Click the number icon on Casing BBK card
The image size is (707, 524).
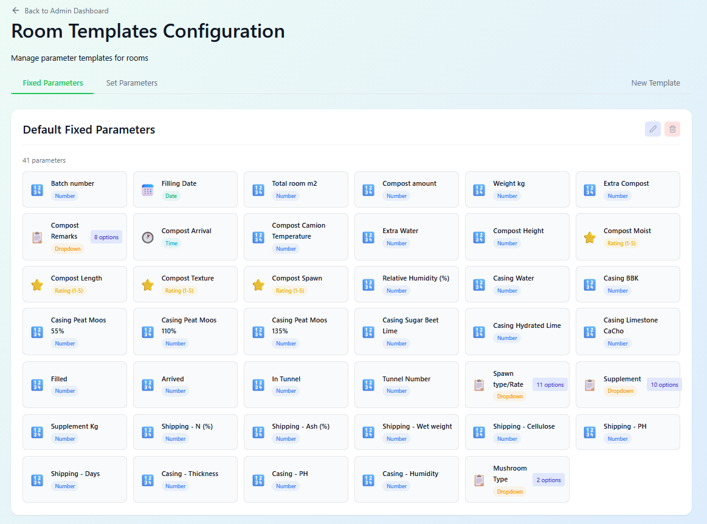pos(590,285)
